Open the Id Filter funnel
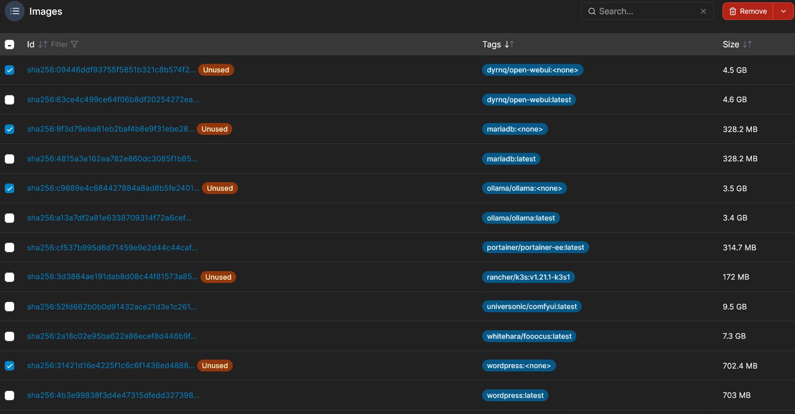The height and width of the screenshot is (414, 795). [74, 44]
